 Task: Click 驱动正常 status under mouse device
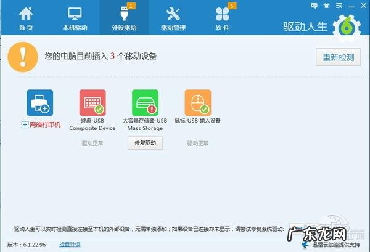(198, 143)
